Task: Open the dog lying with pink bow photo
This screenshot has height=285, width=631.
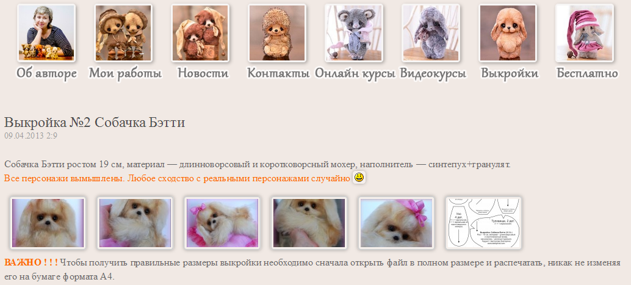Action: (222, 223)
